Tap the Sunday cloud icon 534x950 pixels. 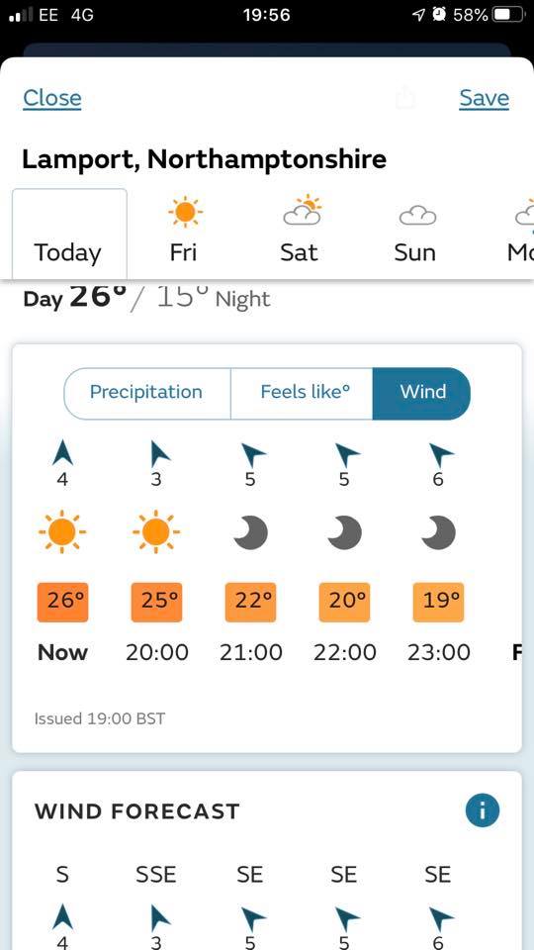click(416, 215)
